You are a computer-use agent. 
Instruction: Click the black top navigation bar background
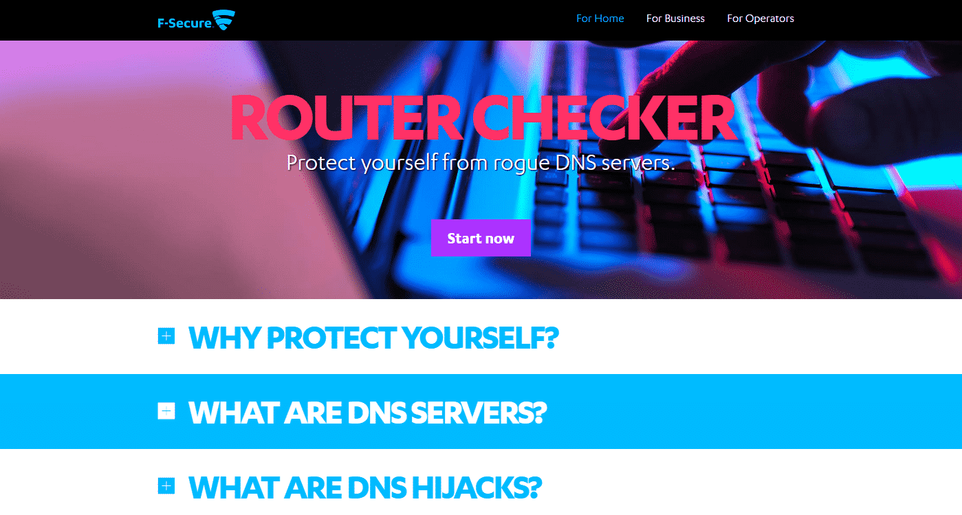413,20
